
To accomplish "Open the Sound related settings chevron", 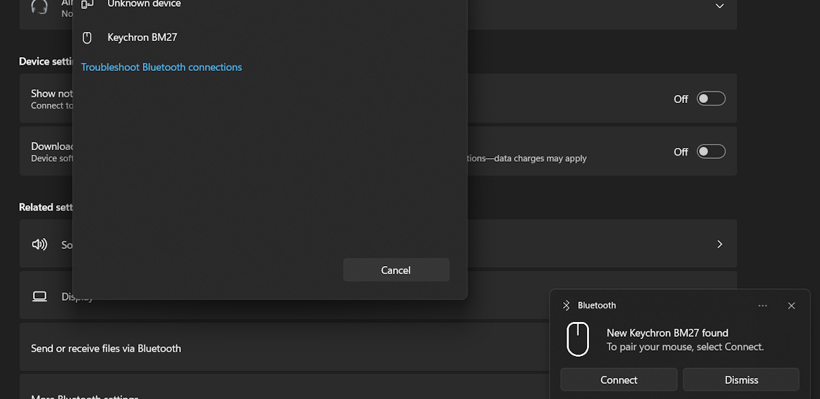I will click(x=720, y=244).
